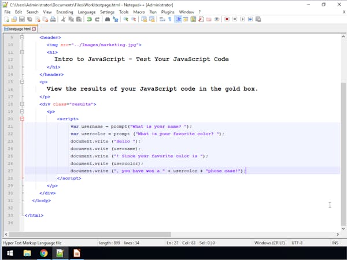Click the vertical scrollbar down arrow

coord(344,229)
